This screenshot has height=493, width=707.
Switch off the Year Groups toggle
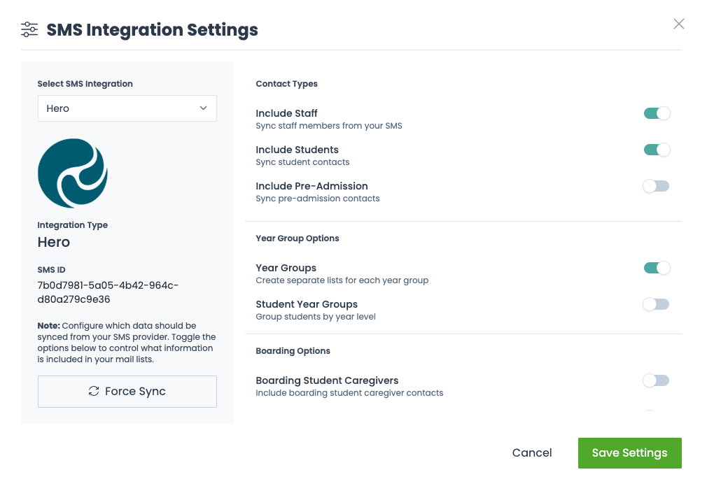tap(657, 268)
